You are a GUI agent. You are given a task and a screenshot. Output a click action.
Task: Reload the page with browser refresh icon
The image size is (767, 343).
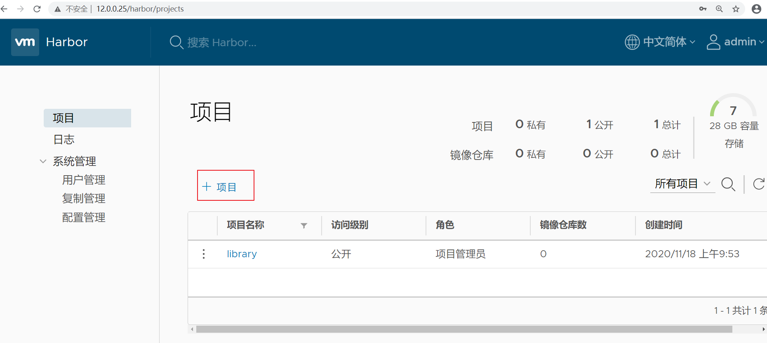[37, 9]
